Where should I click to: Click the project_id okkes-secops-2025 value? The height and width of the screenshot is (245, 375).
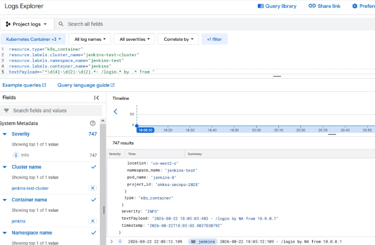pyautogui.click(x=178, y=185)
